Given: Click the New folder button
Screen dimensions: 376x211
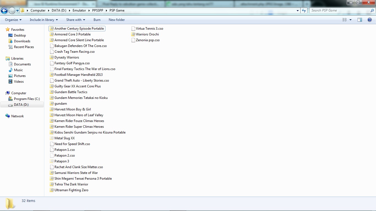Looking at the screenshot, I should [x=117, y=20].
